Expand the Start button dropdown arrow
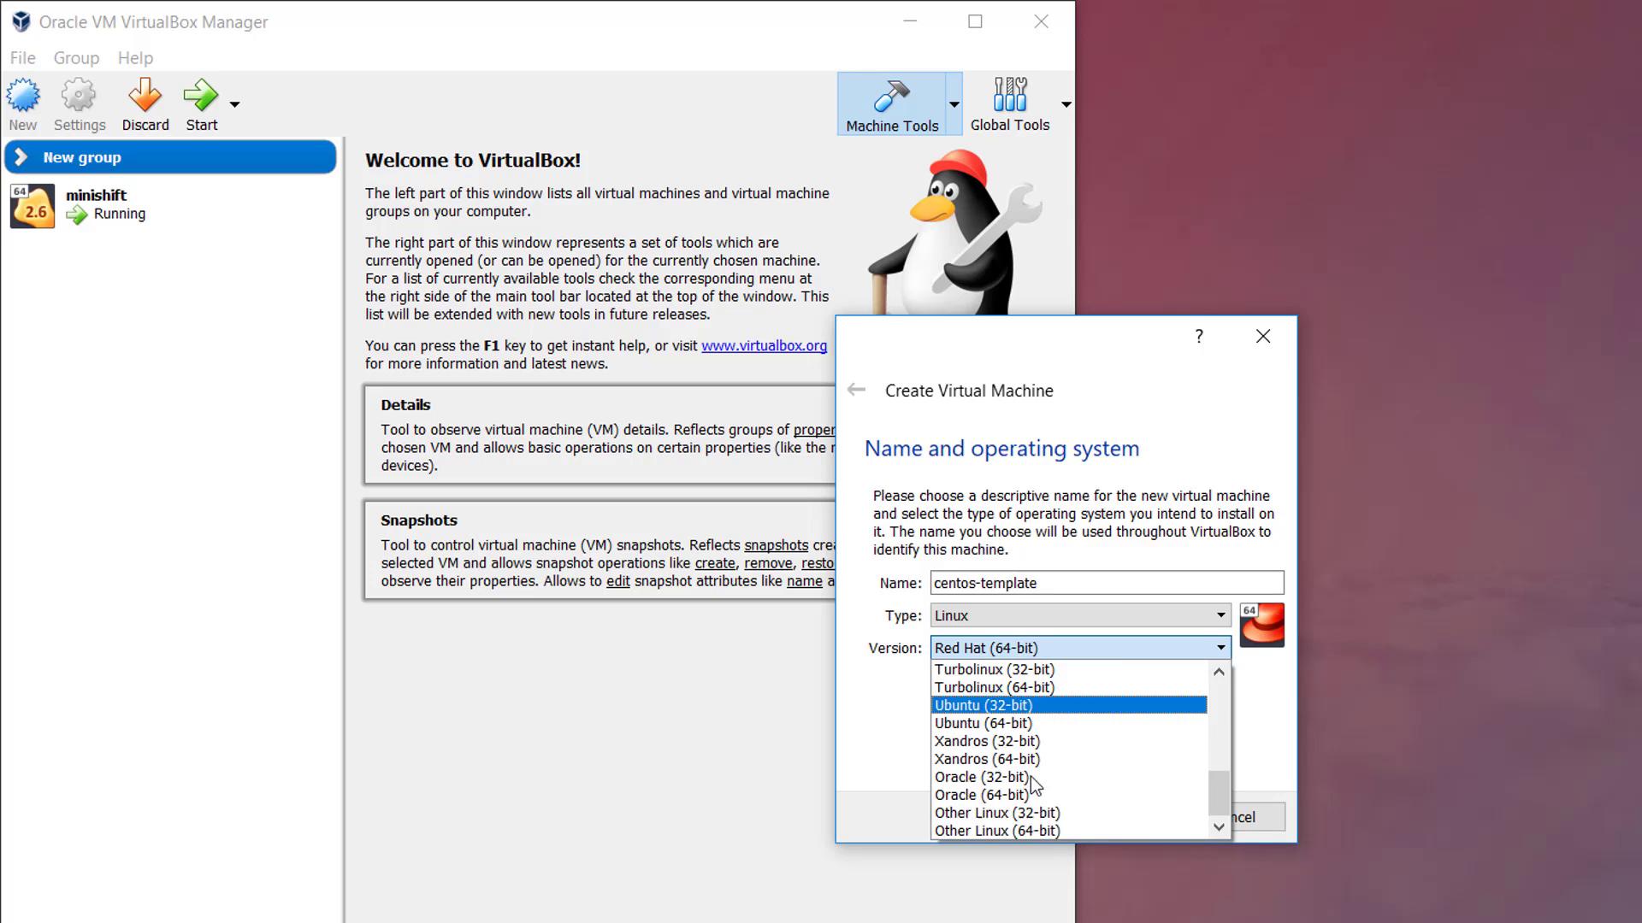 click(x=234, y=104)
